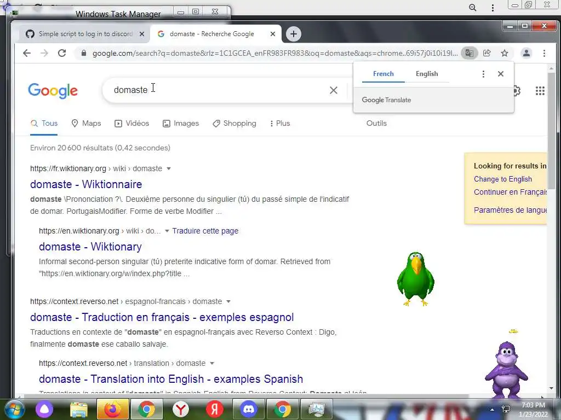Viewport: 561px width, 420px height.
Task: Open 'domaste - Wiktionary' result
Action: coord(90,247)
